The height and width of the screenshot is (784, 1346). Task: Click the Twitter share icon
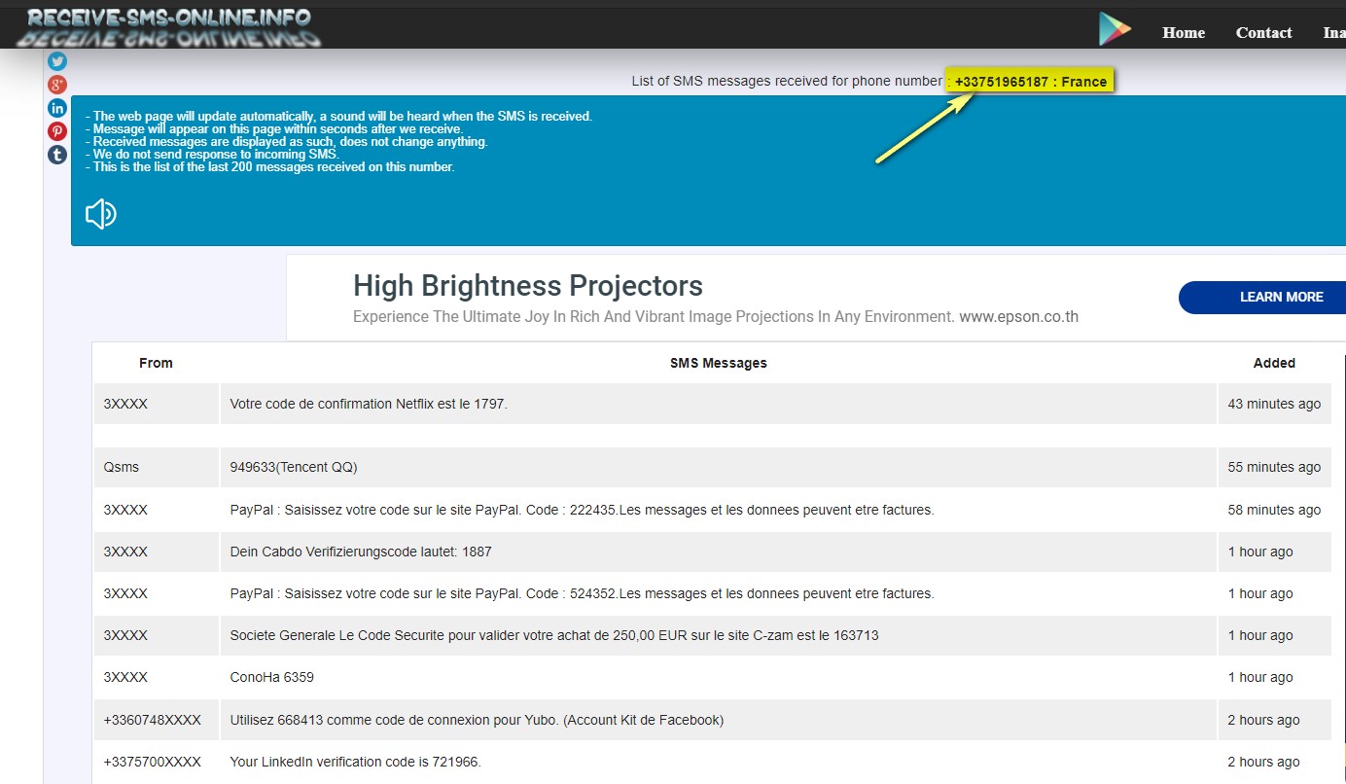(57, 61)
